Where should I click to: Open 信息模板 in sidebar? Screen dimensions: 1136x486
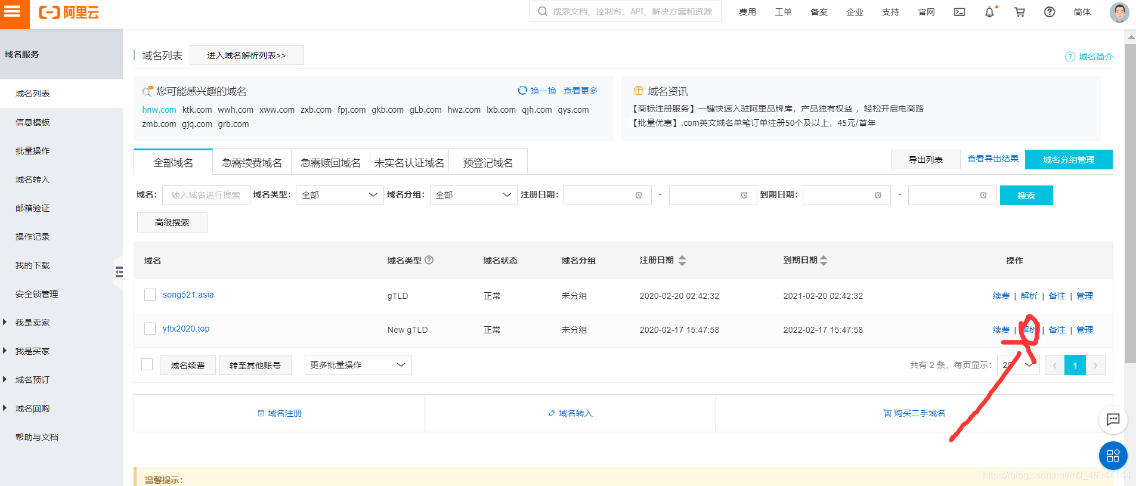(33, 122)
